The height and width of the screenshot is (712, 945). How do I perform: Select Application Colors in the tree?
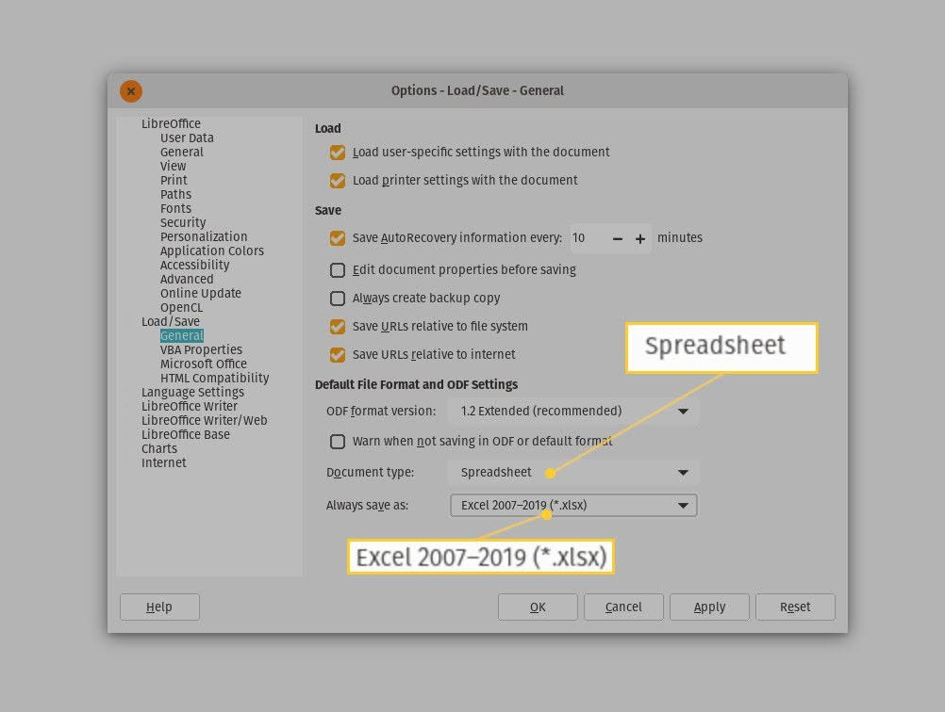point(212,251)
